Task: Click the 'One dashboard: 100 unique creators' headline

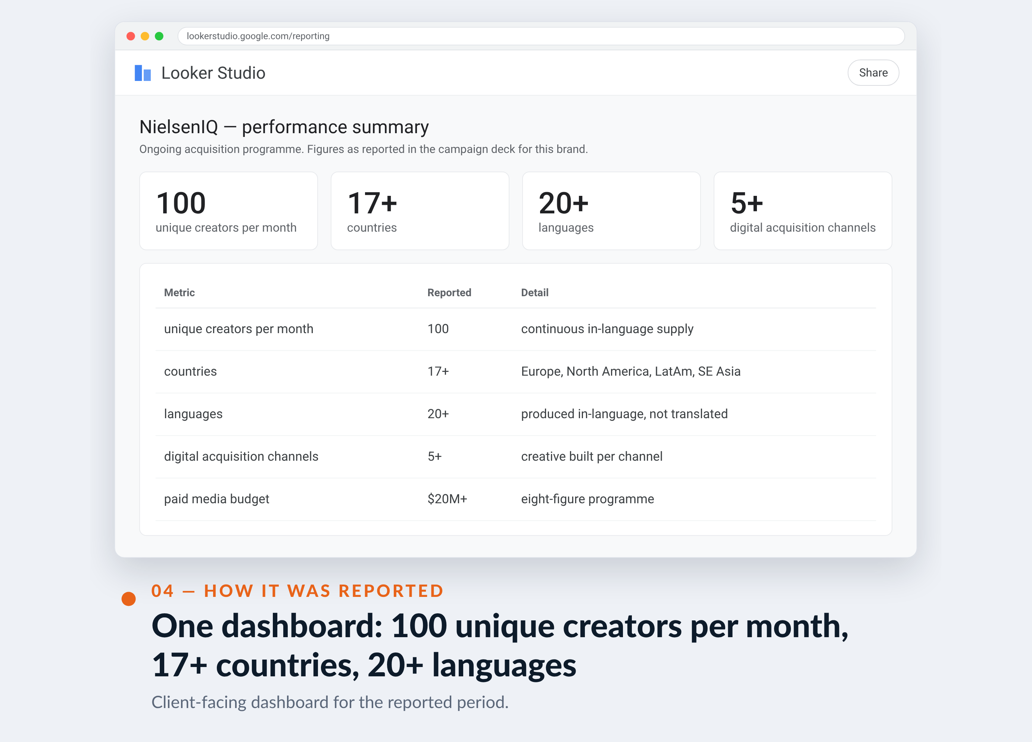Action: coord(500,645)
